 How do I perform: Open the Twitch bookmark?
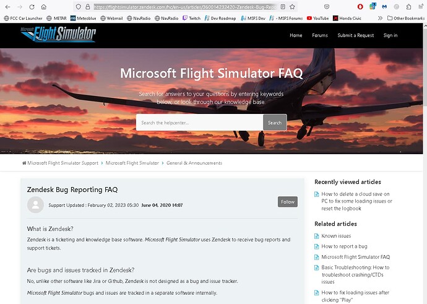click(191, 18)
